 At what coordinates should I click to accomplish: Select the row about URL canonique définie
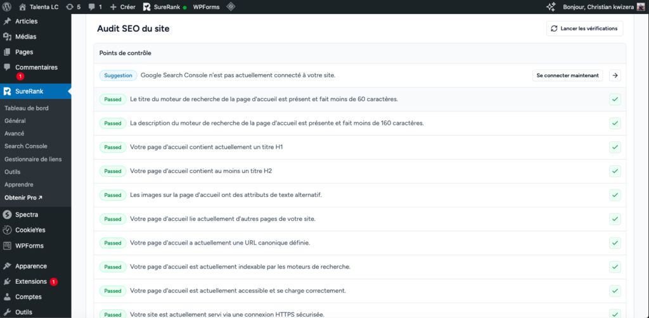360,243
